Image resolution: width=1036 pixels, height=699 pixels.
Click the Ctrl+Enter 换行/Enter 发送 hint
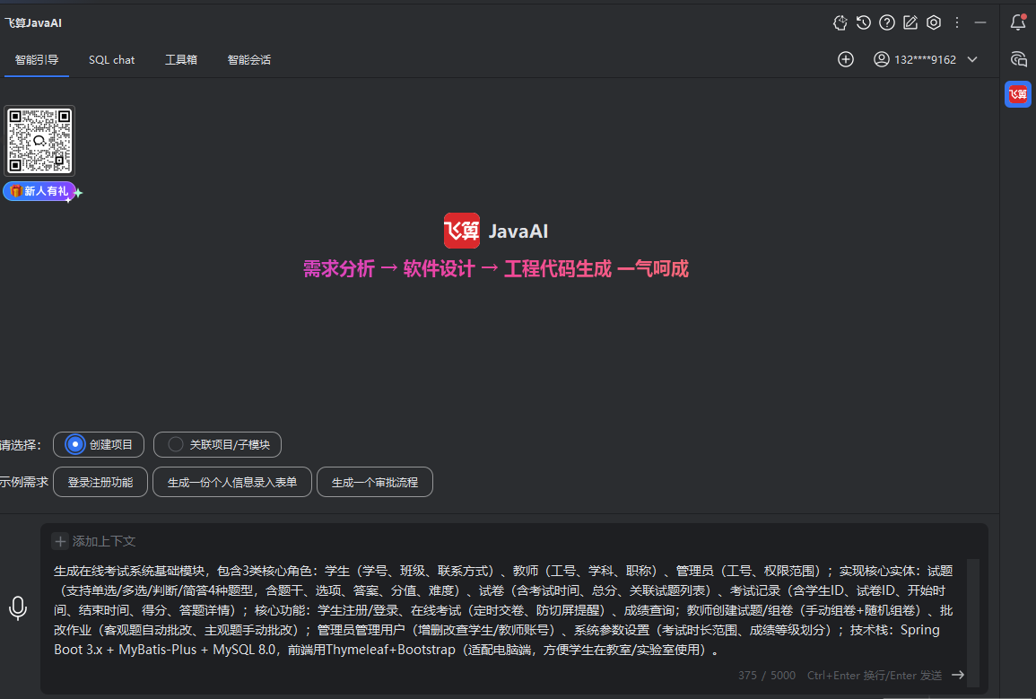(875, 675)
